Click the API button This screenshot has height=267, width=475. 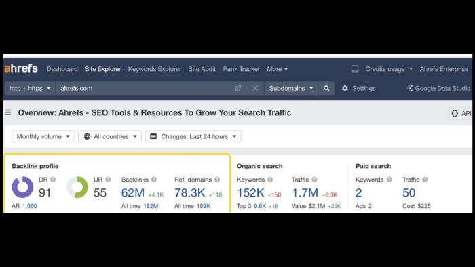click(459, 113)
